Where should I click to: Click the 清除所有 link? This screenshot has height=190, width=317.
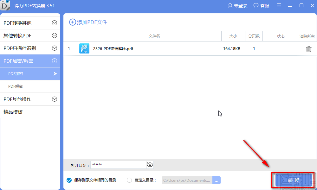[307, 36]
